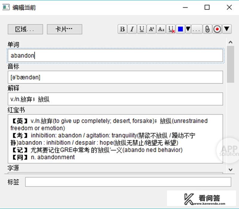Click the down arrow of the scrollbar
Viewport: 239px width, 209px height.
pos(230,169)
